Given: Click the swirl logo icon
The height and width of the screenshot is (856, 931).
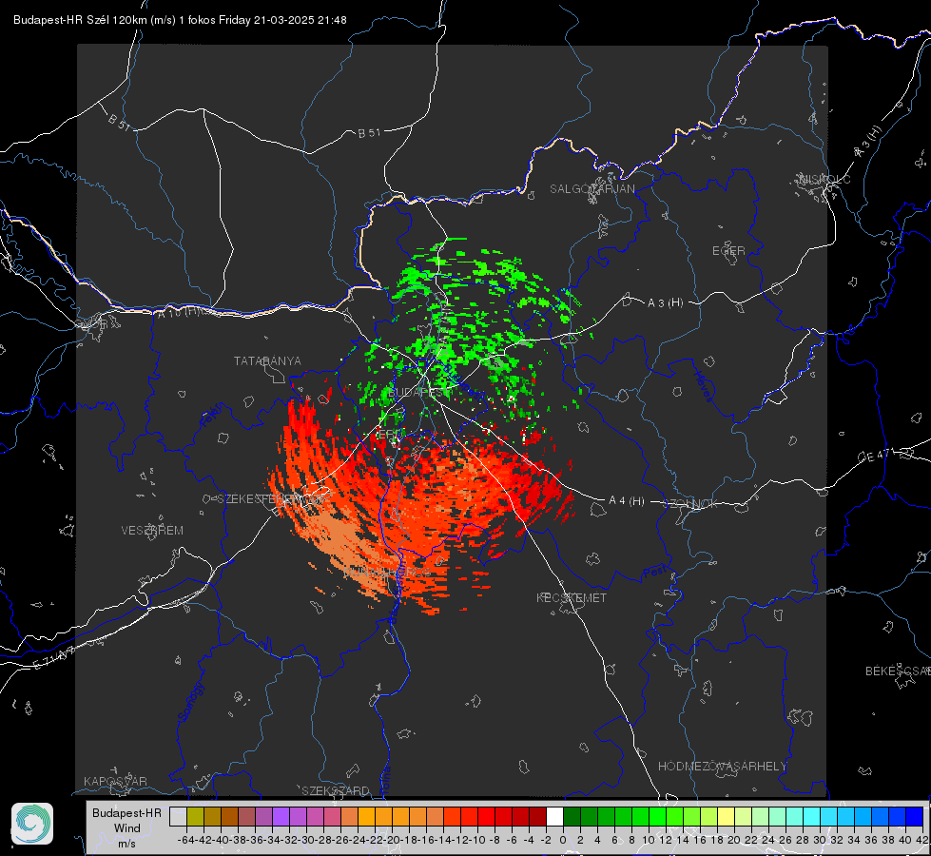Looking at the screenshot, I should tap(32, 824).
